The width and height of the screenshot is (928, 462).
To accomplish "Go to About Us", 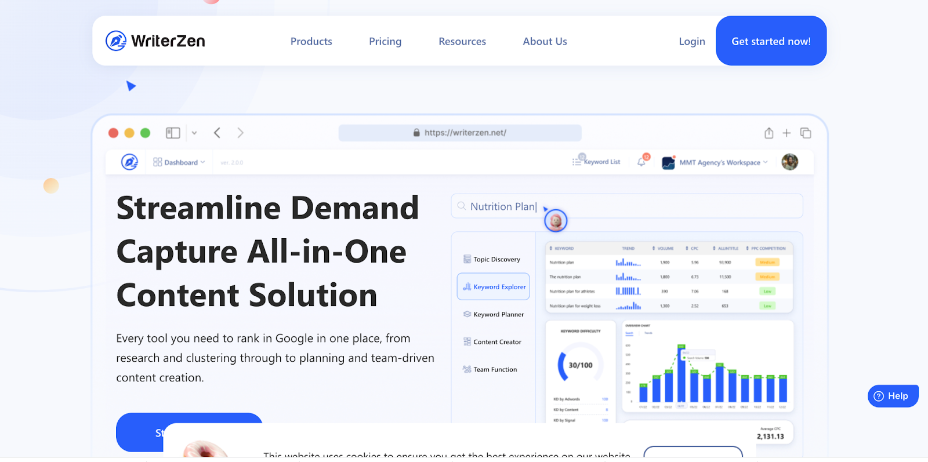I will (x=545, y=41).
